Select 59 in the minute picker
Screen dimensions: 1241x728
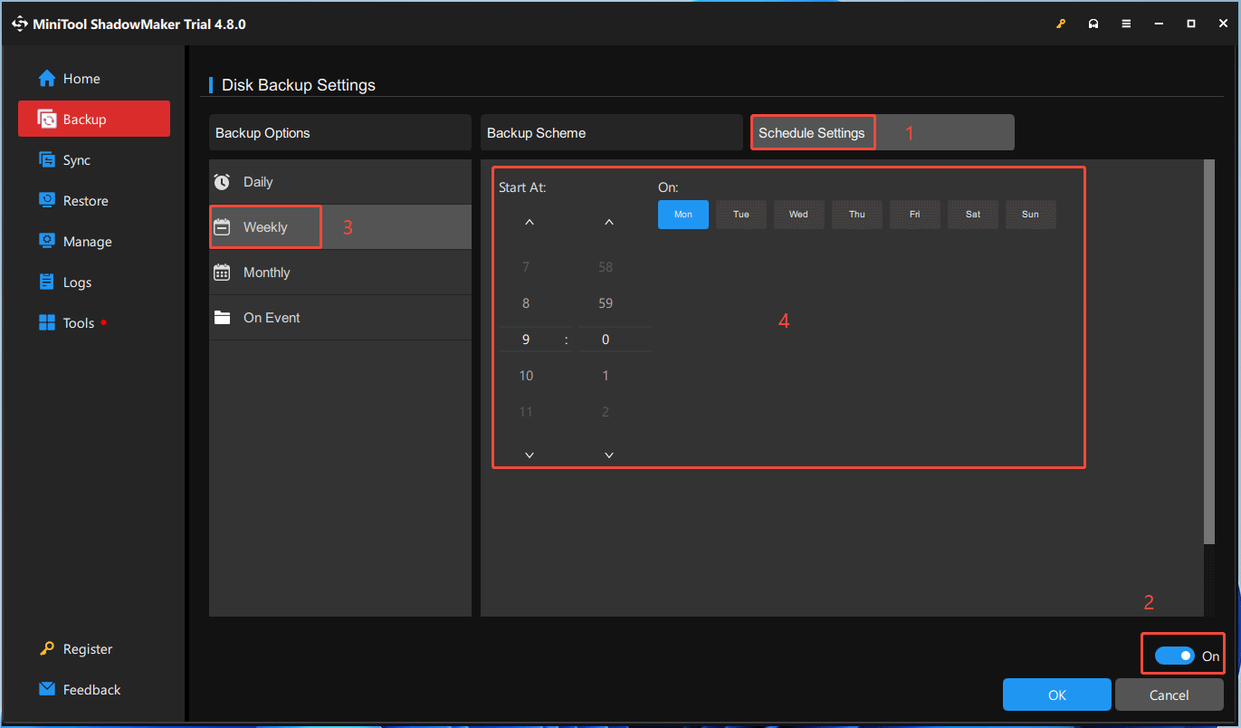click(x=605, y=302)
